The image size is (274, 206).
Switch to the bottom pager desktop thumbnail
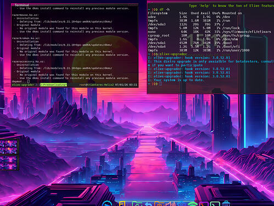9,166
